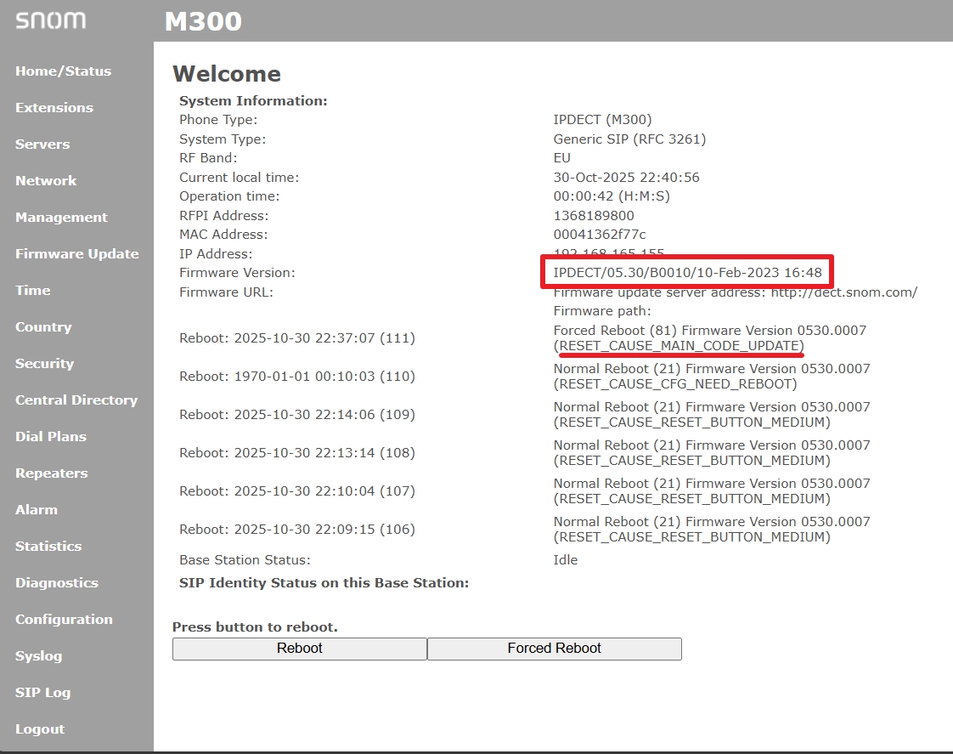Open the SIP Log page
953x754 pixels.
click(x=43, y=692)
